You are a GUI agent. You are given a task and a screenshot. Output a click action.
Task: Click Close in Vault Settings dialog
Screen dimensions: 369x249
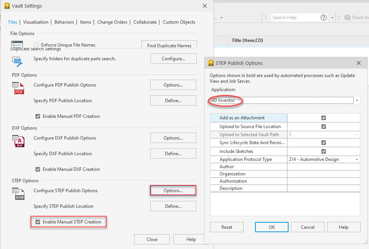[x=152, y=239]
